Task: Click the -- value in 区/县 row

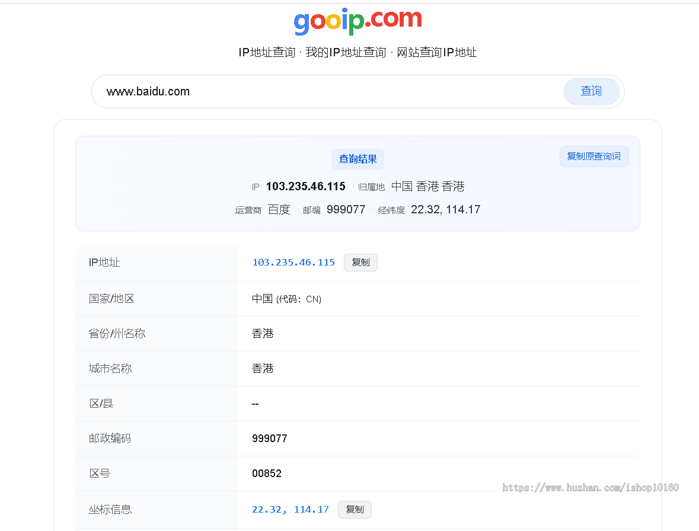Action: pyautogui.click(x=256, y=404)
